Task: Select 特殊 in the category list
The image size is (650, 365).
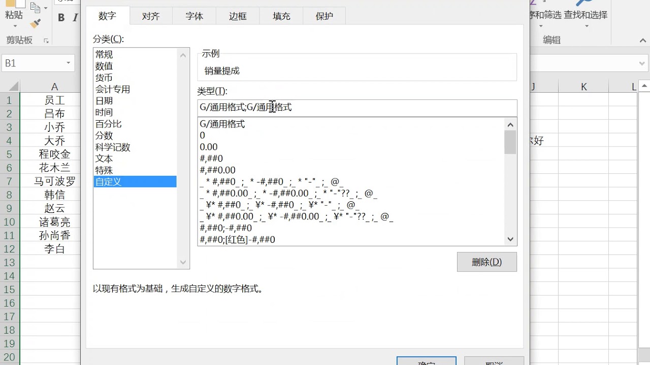Action: pos(135,170)
